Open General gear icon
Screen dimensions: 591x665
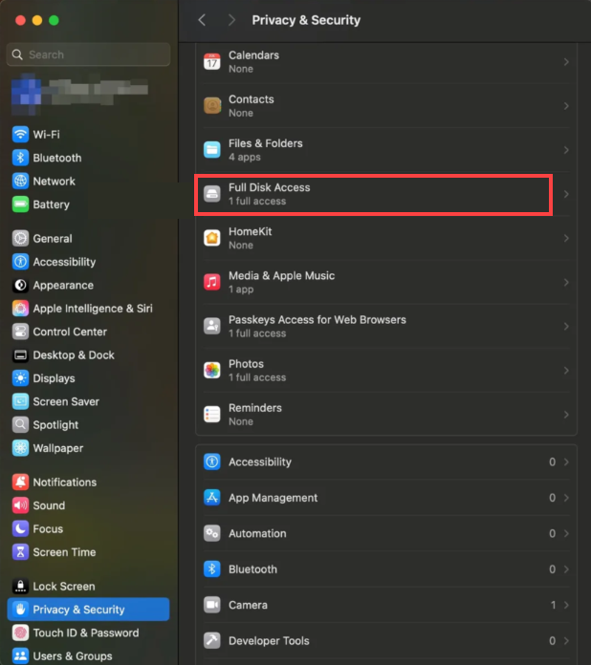pos(20,238)
